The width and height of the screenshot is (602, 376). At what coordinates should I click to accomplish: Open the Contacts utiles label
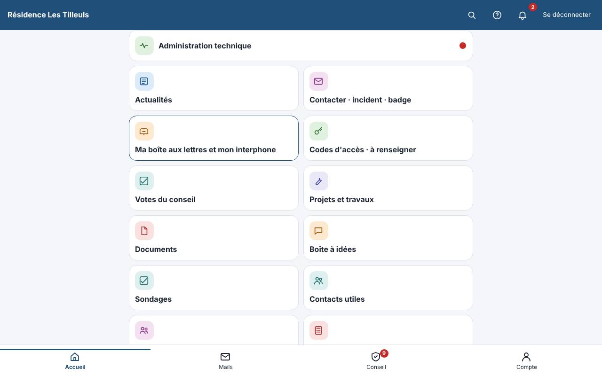(x=337, y=299)
